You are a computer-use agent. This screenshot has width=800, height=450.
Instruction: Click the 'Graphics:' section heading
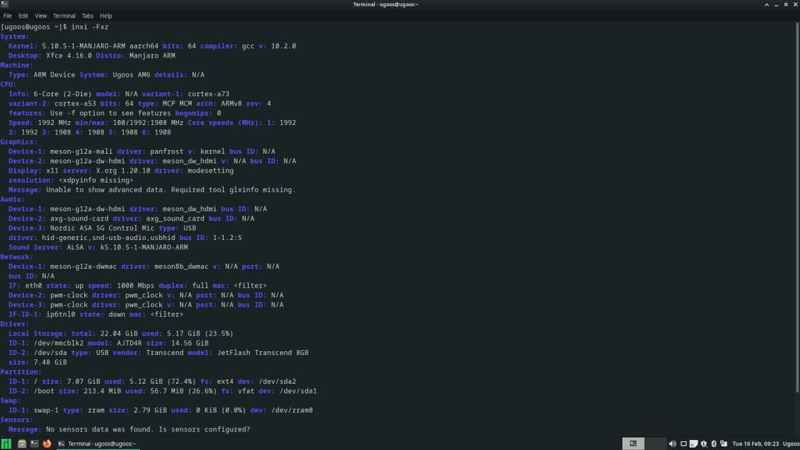click(x=19, y=142)
